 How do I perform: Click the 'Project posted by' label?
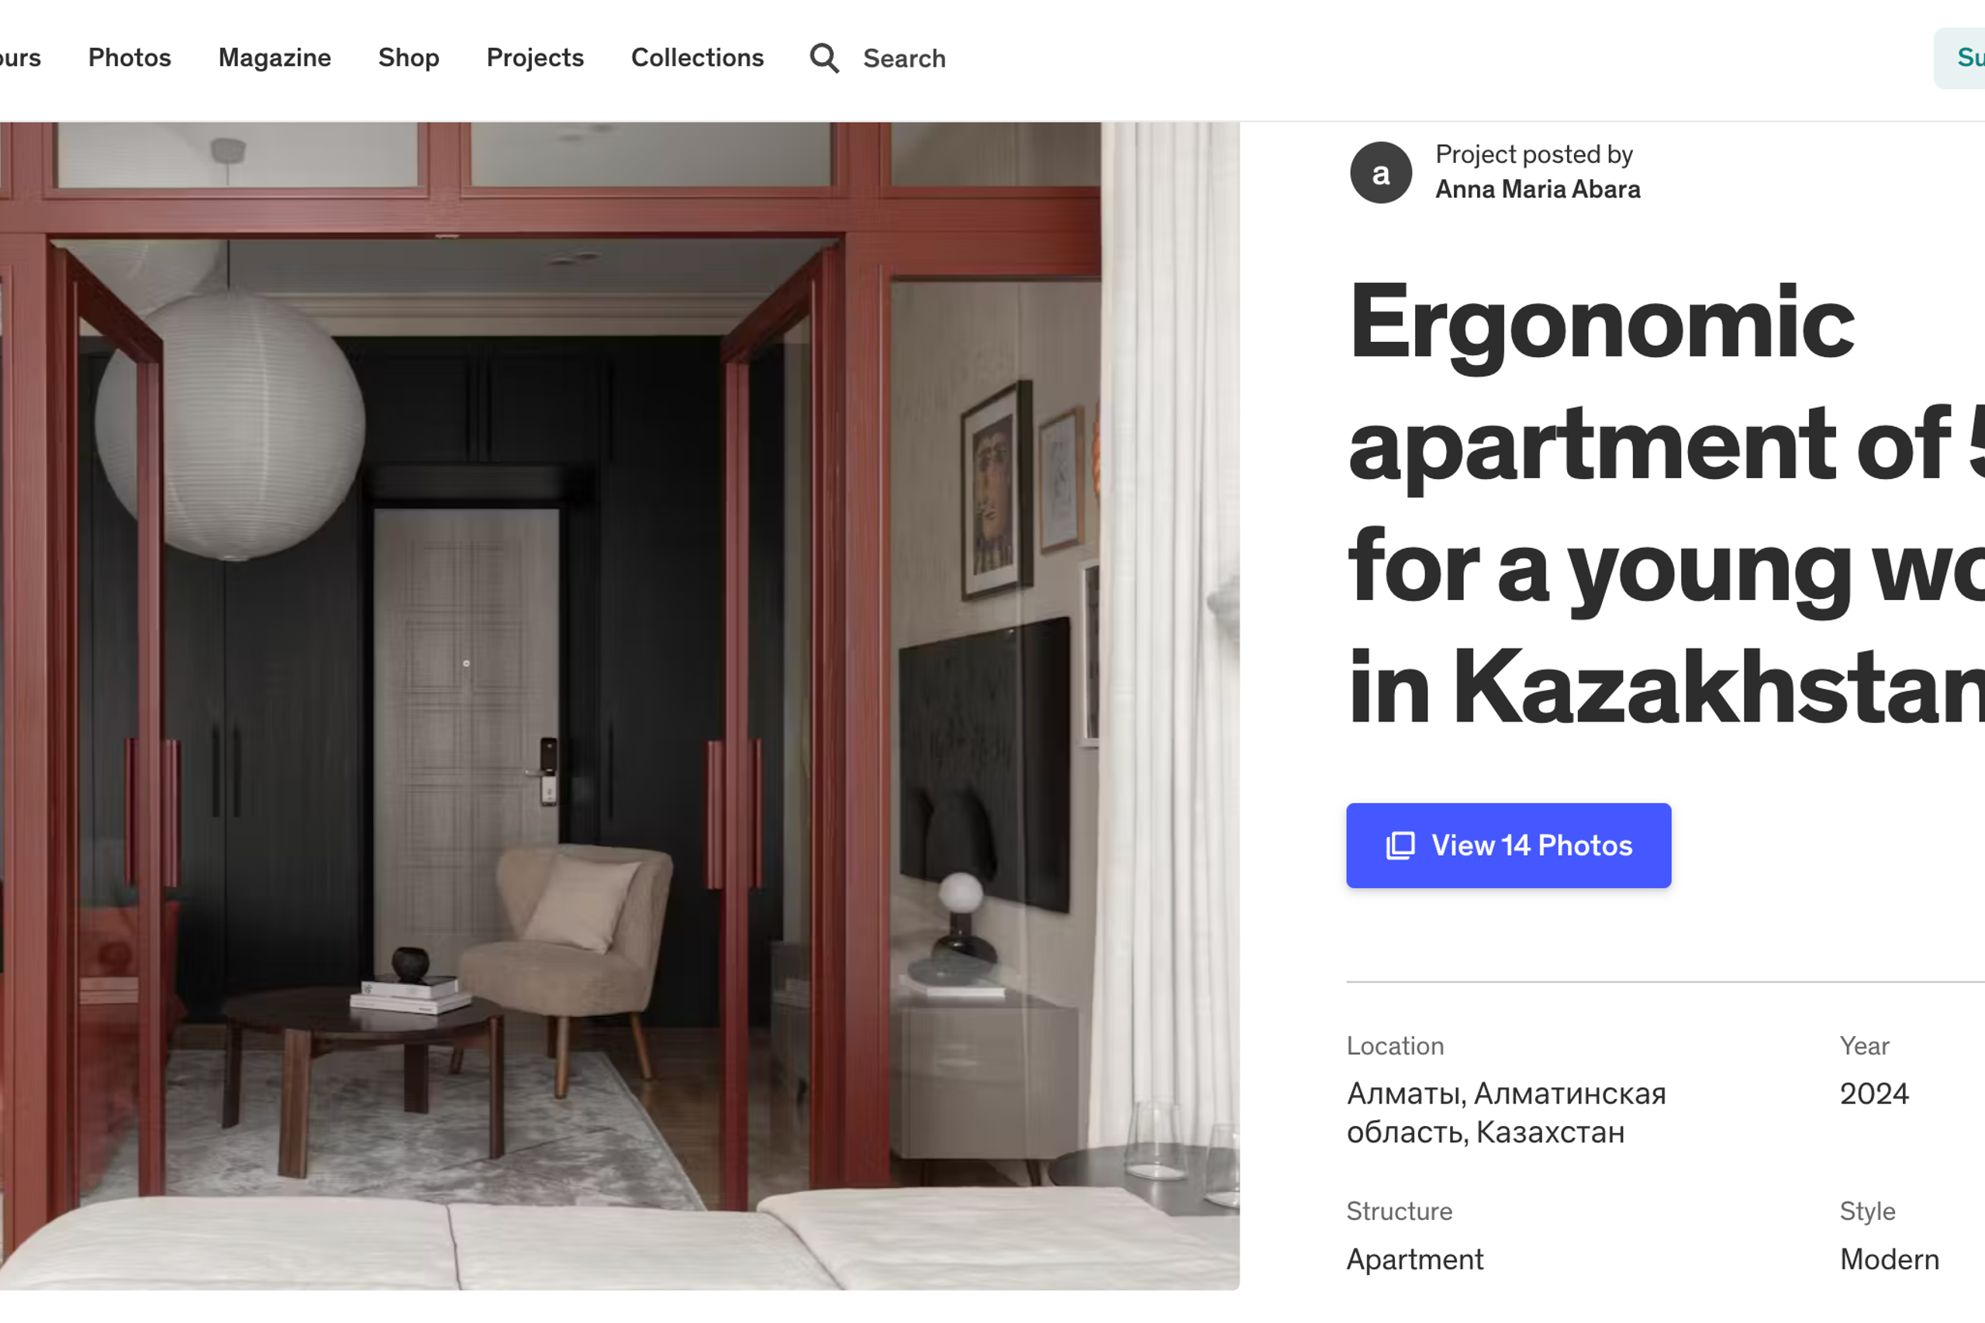click(1534, 154)
